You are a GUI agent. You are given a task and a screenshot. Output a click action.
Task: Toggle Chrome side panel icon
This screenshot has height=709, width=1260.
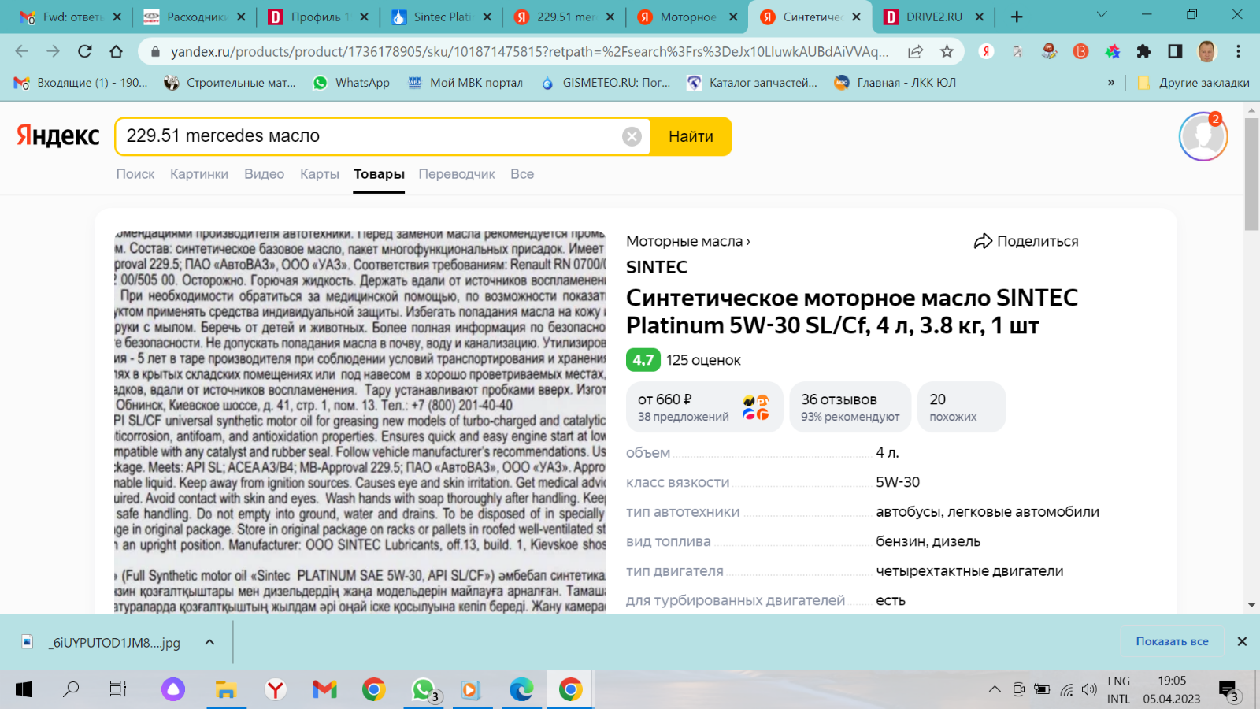tap(1175, 51)
